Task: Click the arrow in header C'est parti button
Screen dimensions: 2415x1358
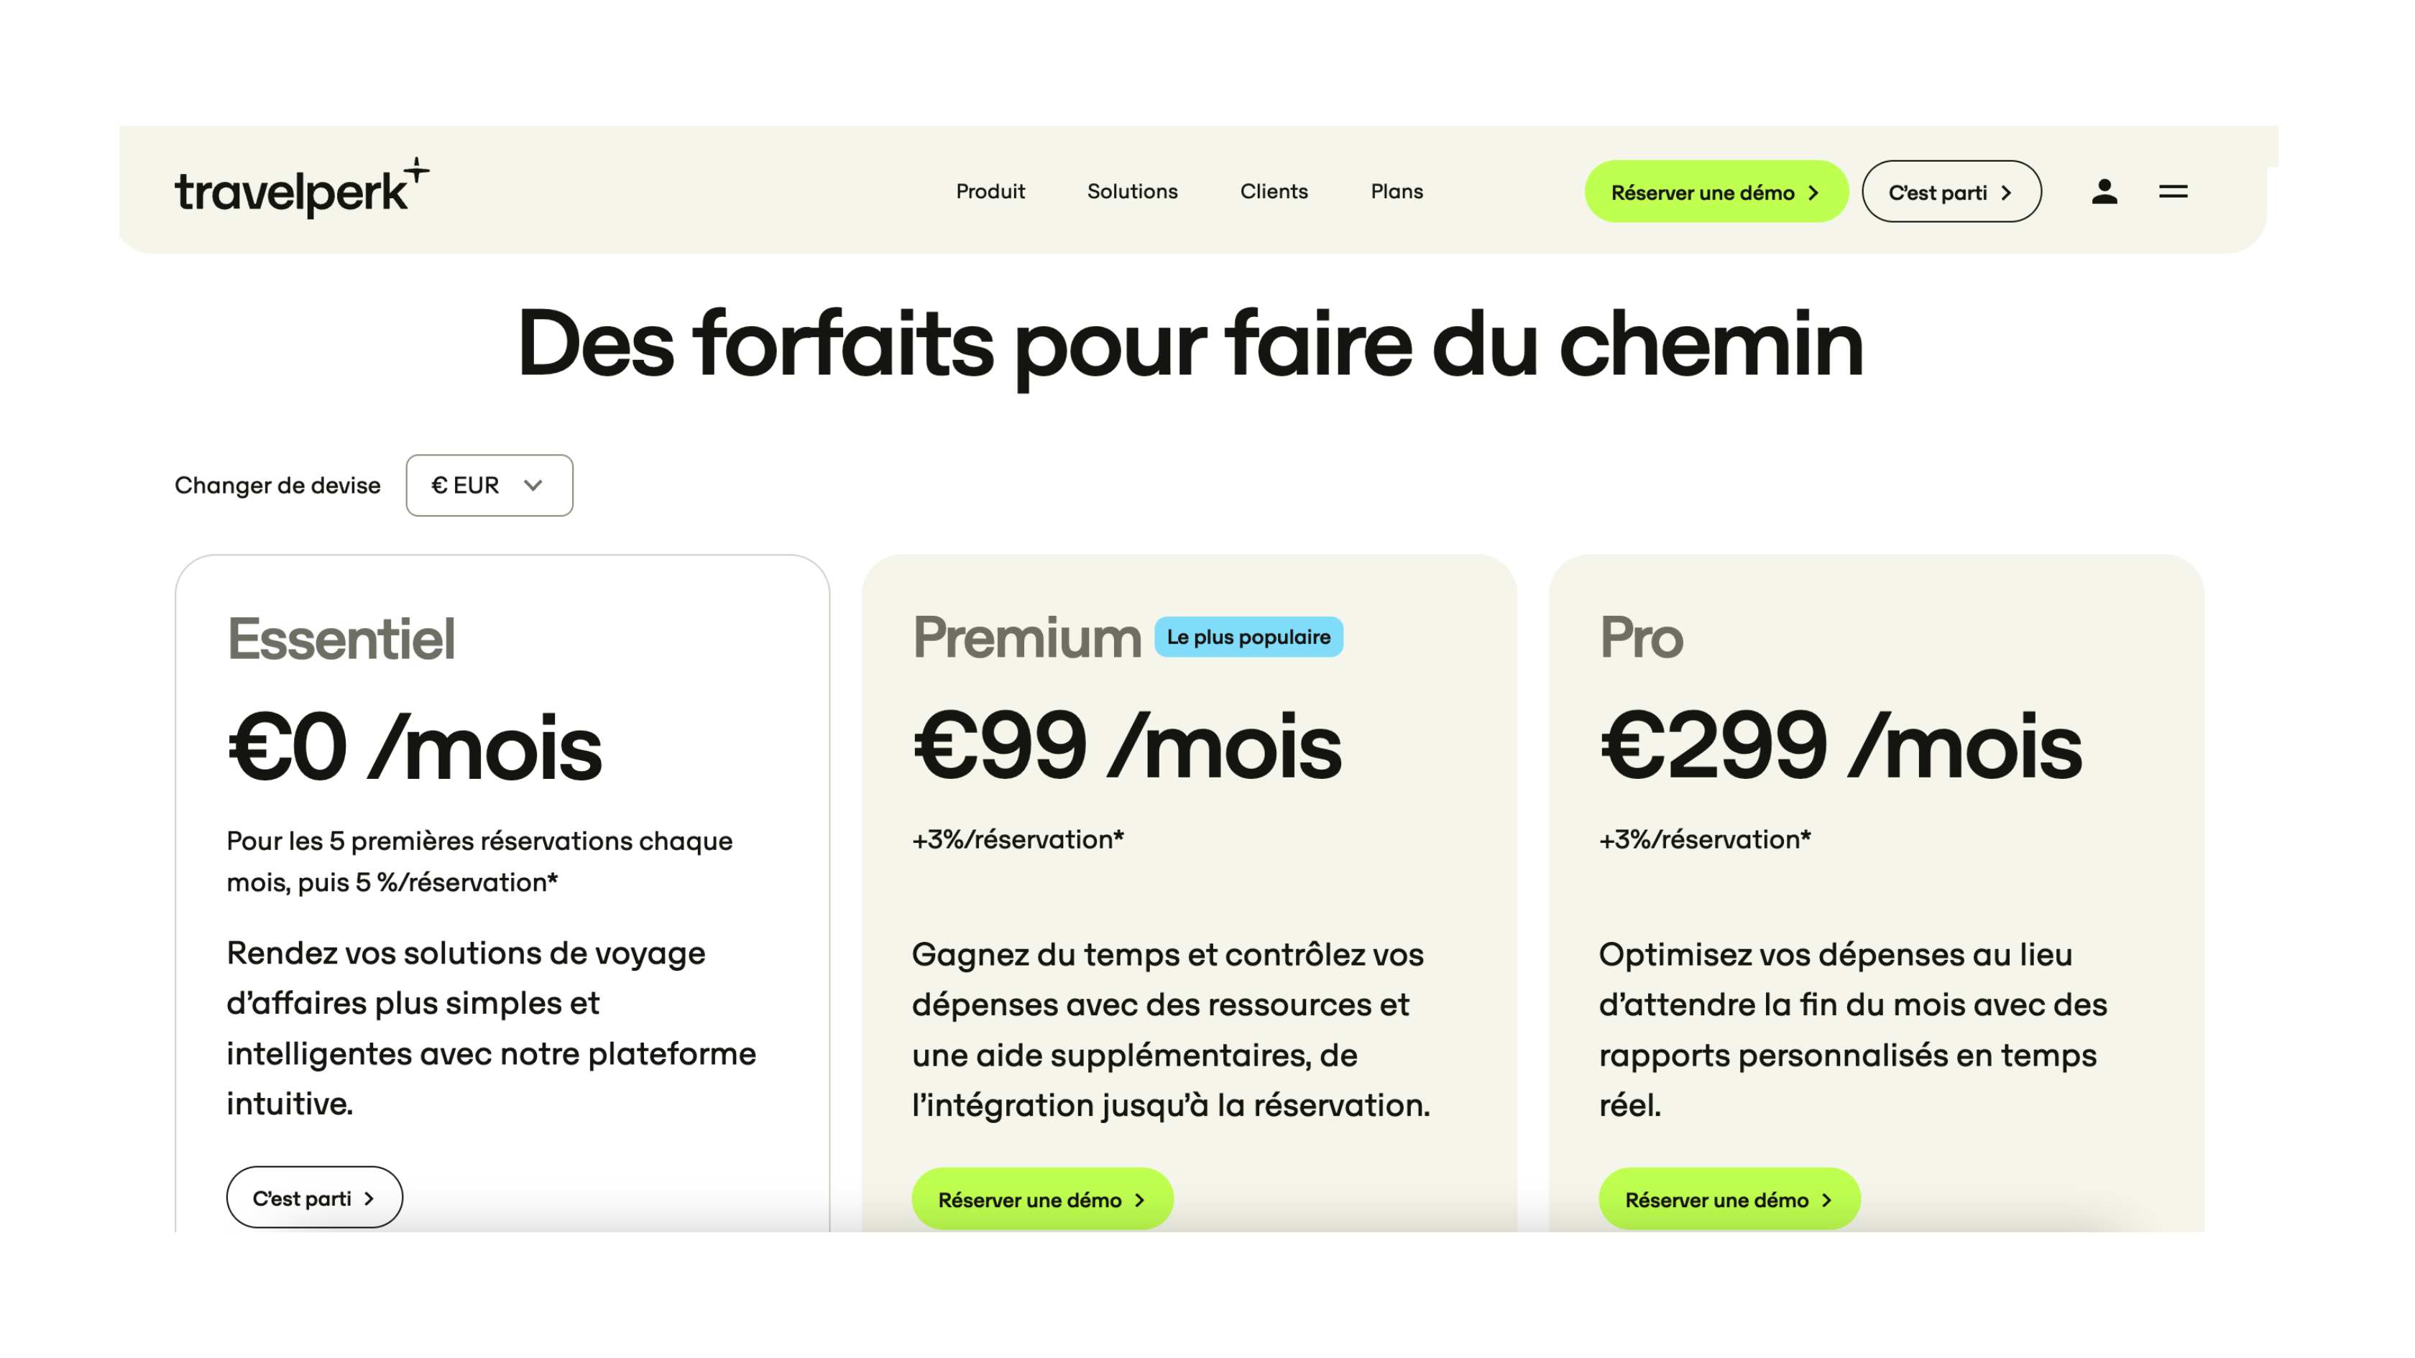Action: 2006,192
